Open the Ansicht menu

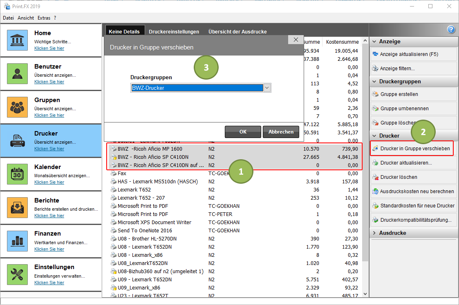coord(26,18)
